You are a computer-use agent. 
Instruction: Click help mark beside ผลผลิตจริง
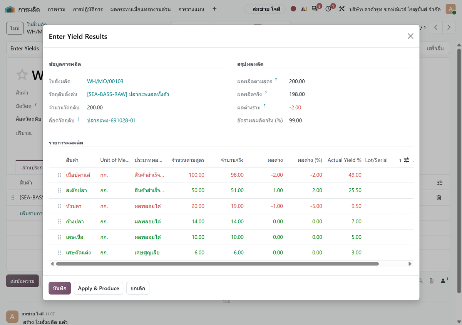(266, 93)
